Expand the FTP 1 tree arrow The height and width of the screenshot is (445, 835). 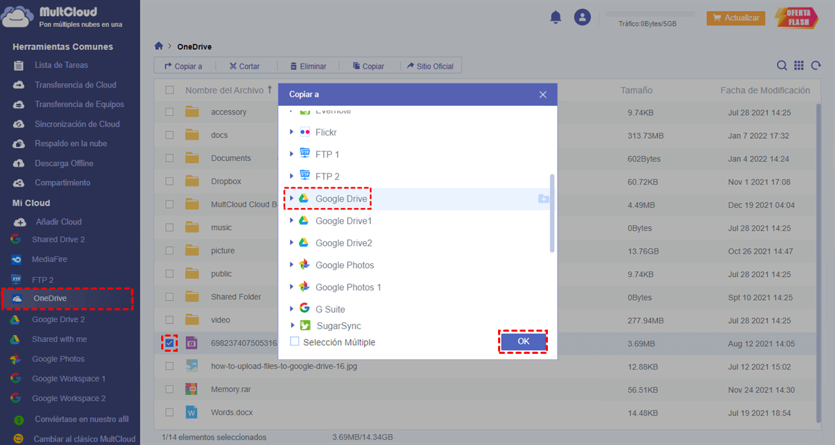pyautogui.click(x=292, y=154)
